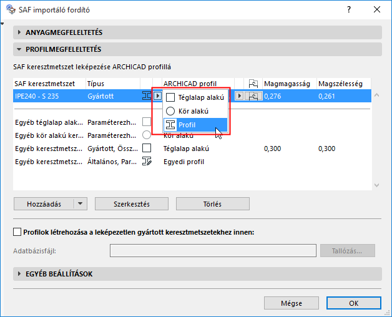Select Profil in the popup menu
Viewport: 392px width, 317px height.
point(195,125)
